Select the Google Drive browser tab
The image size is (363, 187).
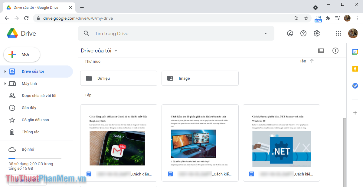[39, 8]
